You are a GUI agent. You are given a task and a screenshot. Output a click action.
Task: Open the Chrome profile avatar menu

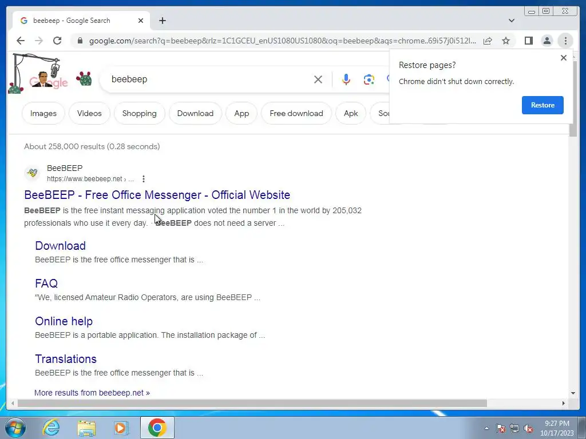click(x=547, y=41)
